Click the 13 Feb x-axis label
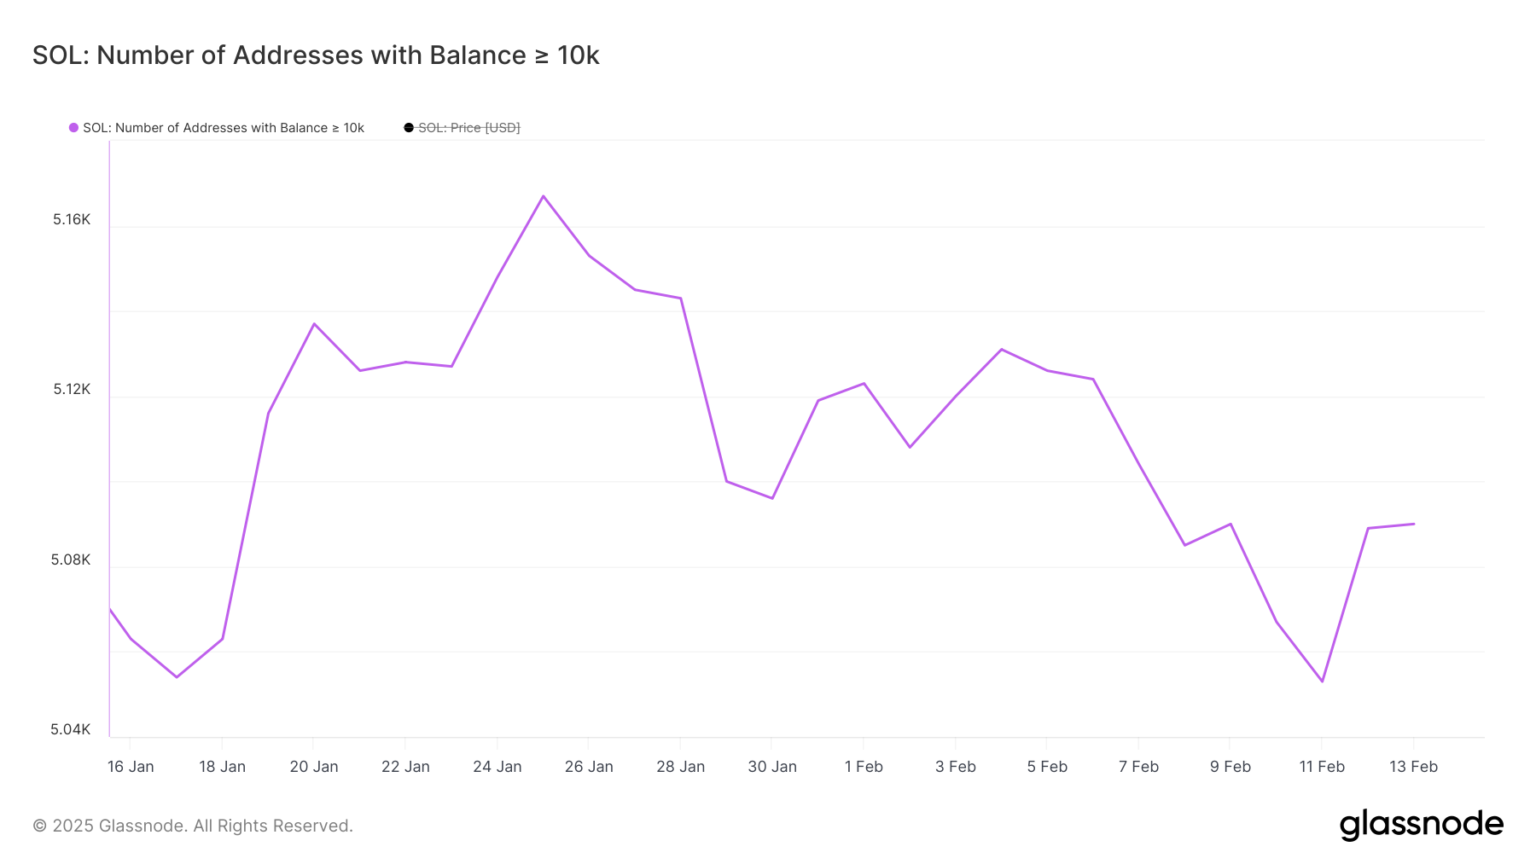Viewport: 1536px width, 864px height. tap(1414, 767)
